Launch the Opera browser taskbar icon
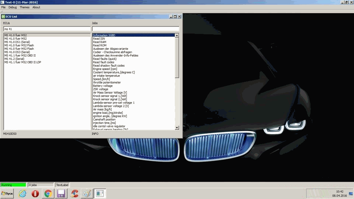 [35, 193]
